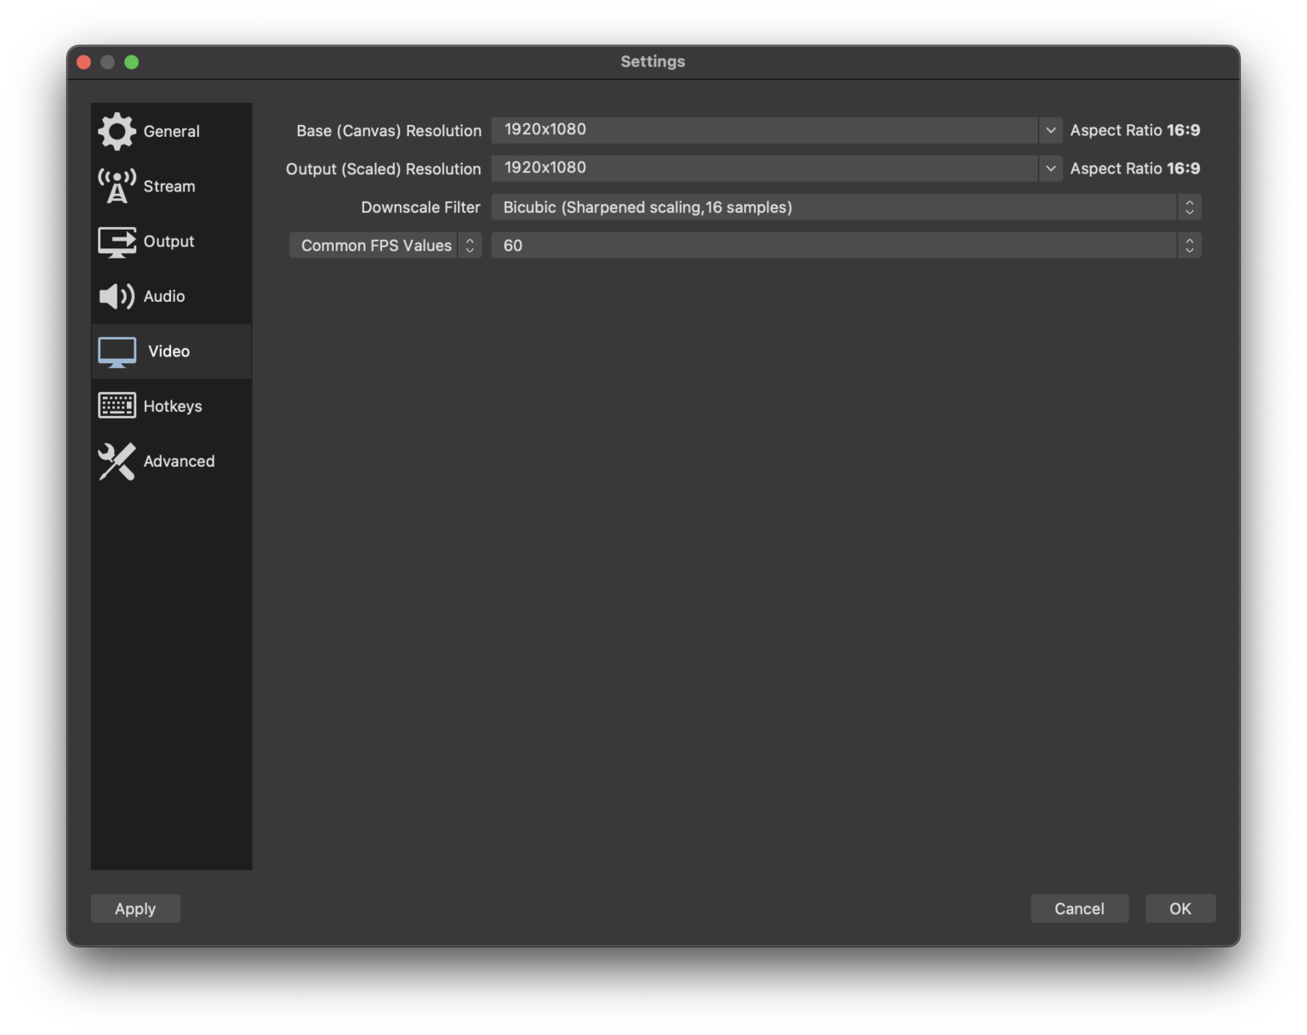Open the Output Scaled Resolution dropdown

1050,168
